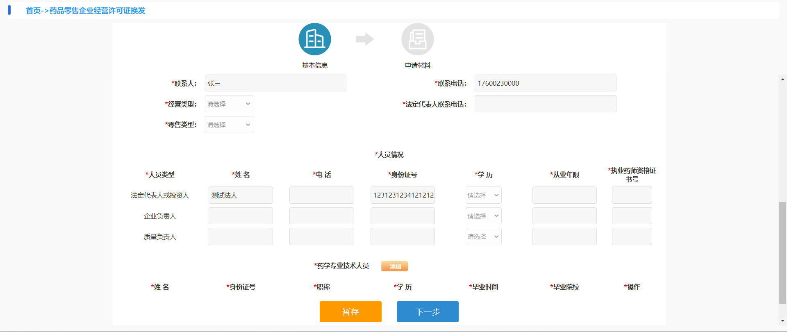
Task: Click the 申请材料 document step icon
Action: click(x=417, y=39)
